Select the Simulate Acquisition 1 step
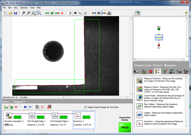This screenshot has height=135, width=191. click(14, 120)
